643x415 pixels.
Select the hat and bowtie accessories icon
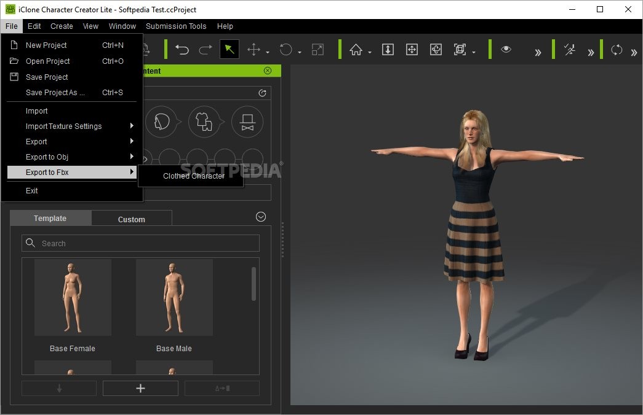point(247,122)
